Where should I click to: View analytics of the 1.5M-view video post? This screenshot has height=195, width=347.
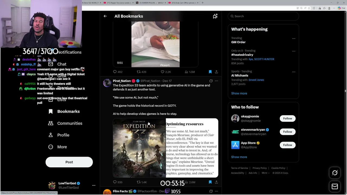(190, 72)
